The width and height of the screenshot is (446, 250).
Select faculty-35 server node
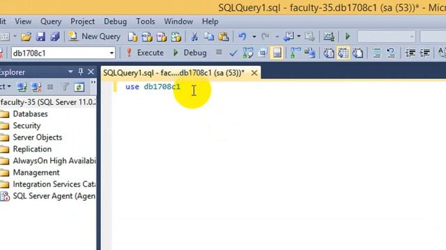click(48, 102)
